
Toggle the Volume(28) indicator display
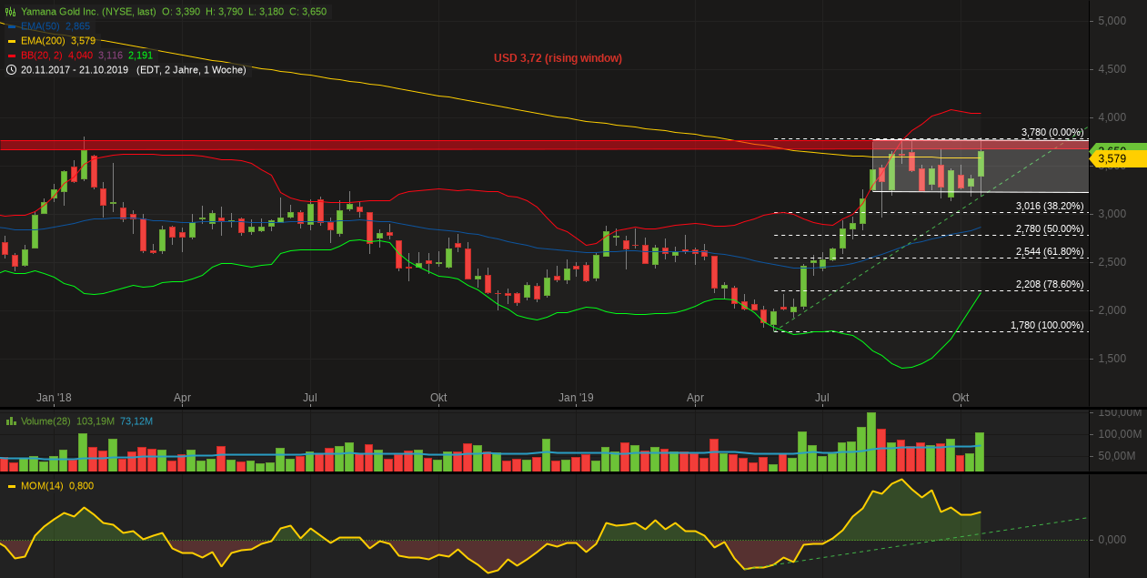point(45,421)
